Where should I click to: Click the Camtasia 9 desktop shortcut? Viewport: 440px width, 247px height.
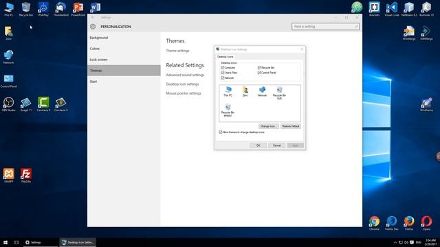43,104
